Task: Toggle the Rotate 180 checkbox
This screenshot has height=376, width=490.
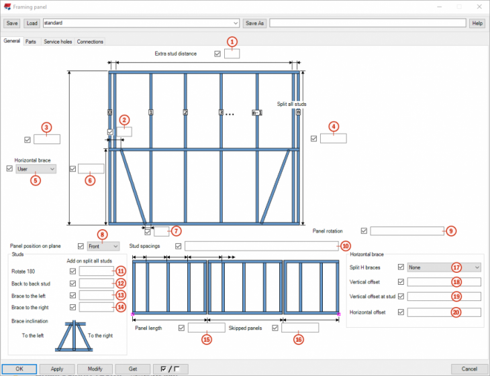Action: coord(72,271)
